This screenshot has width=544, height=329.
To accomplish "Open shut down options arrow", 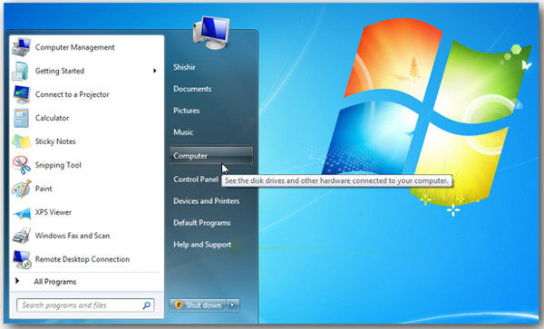I will 233,305.
